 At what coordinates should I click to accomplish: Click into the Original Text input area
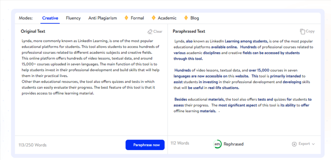[90, 113]
